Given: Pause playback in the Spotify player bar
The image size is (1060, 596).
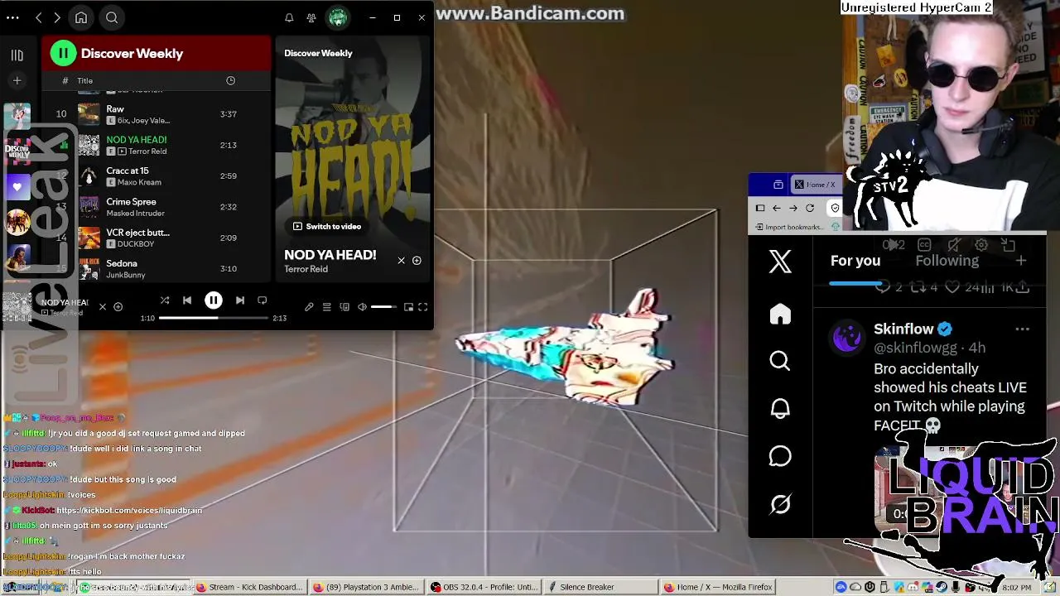Looking at the screenshot, I should (214, 300).
